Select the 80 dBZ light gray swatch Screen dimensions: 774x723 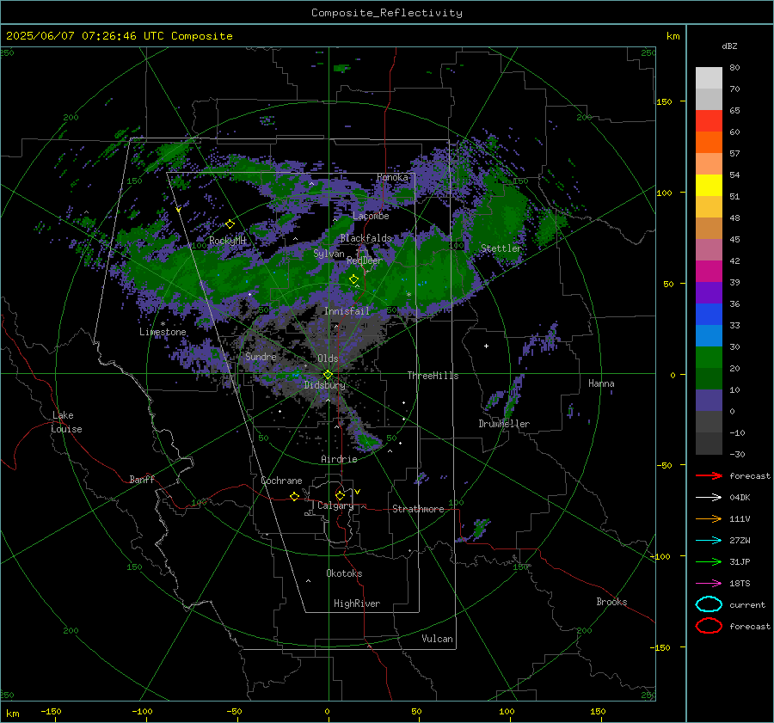[709, 77]
